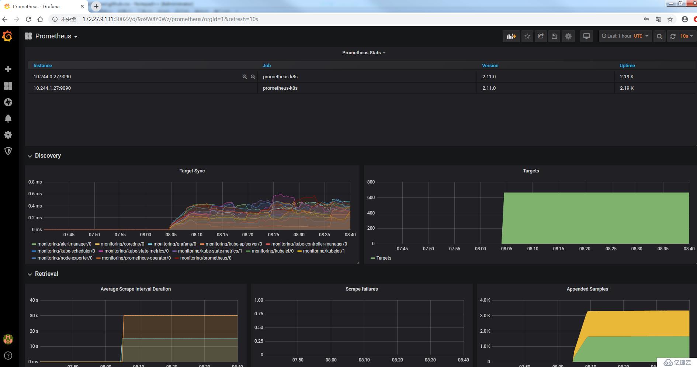Open Average Scrape Interval Duration panel menu
This screenshot has width=697, height=367.
coord(136,289)
